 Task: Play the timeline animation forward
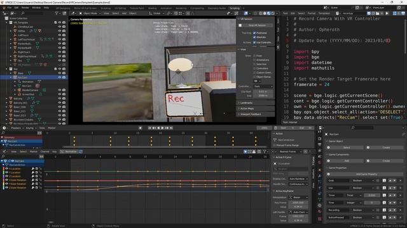point(163,128)
